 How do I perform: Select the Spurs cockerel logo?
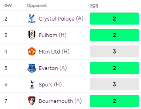click(32, 84)
